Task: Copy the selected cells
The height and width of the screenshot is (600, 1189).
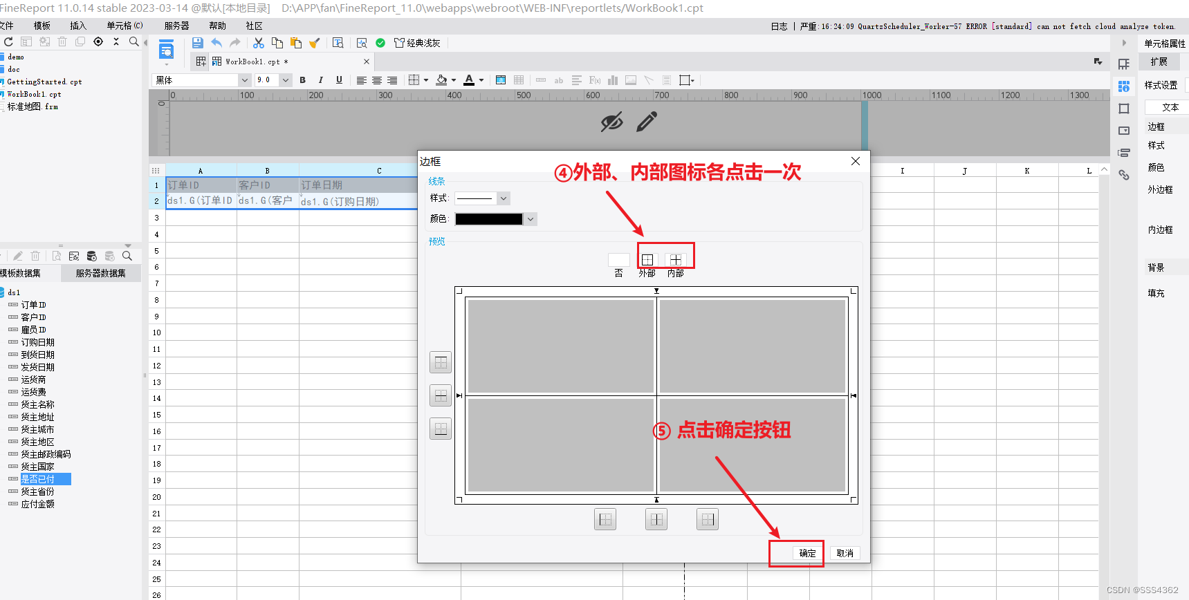Action: (x=277, y=43)
